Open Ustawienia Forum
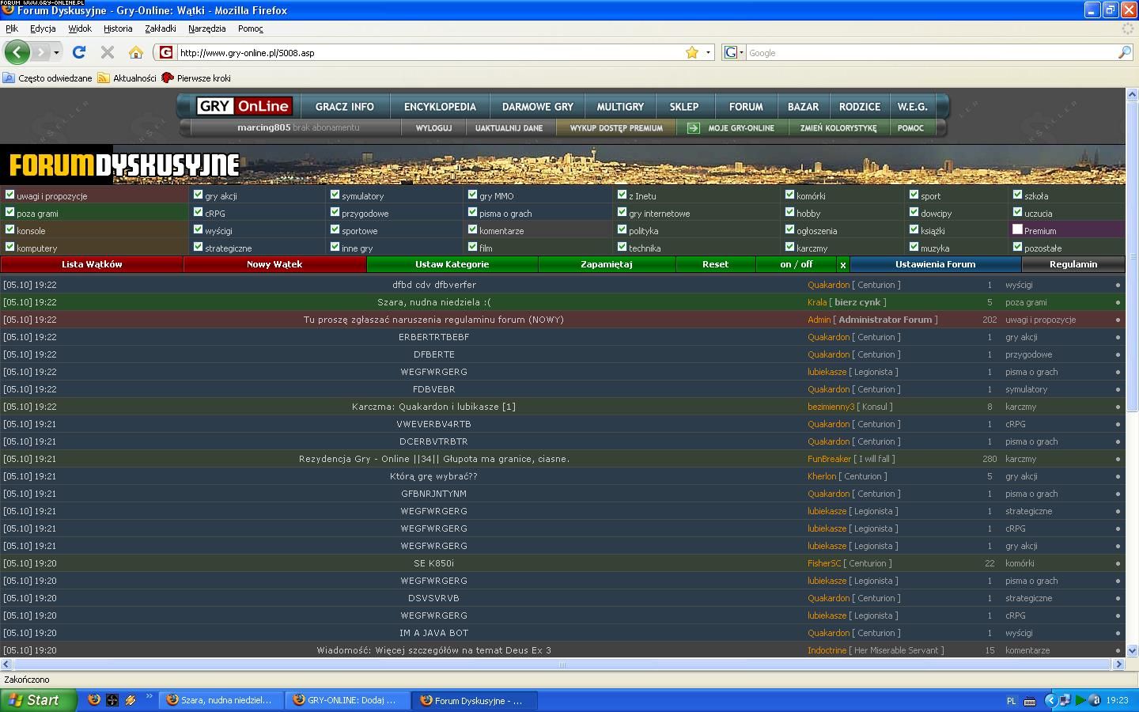Image resolution: width=1139 pixels, height=712 pixels. pyautogui.click(x=935, y=264)
